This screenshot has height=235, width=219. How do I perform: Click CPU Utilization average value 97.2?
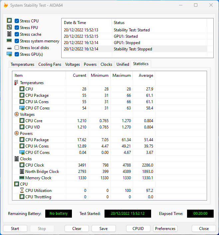click(x=149, y=191)
